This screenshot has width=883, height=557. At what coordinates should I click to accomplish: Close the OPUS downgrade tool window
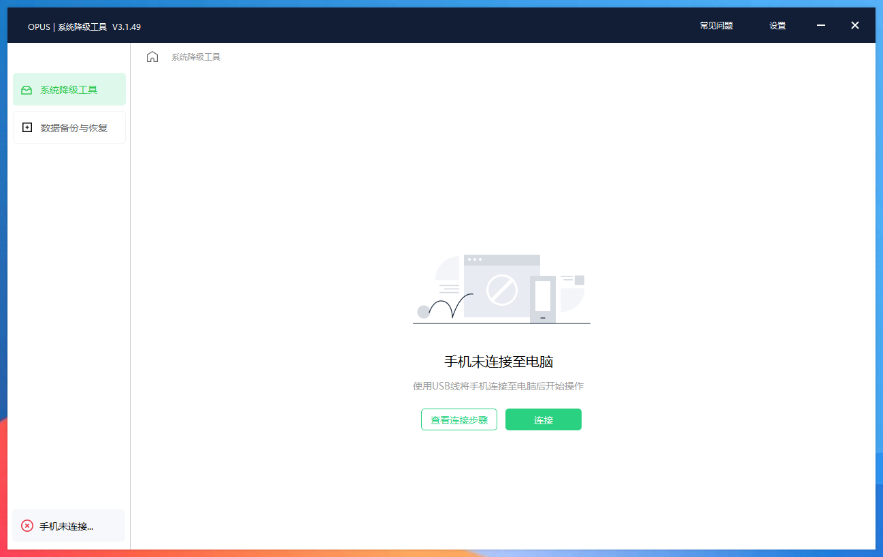point(855,25)
